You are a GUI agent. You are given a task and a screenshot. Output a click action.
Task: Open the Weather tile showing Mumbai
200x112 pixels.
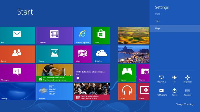(x=54, y=92)
